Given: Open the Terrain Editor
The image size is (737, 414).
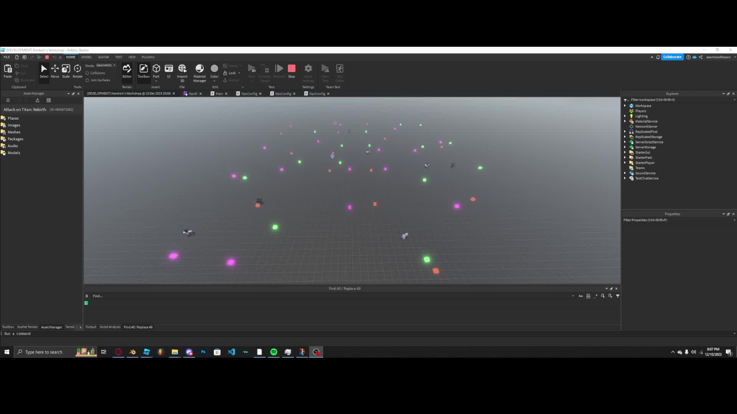Looking at the screenshot, I should 127,71.
